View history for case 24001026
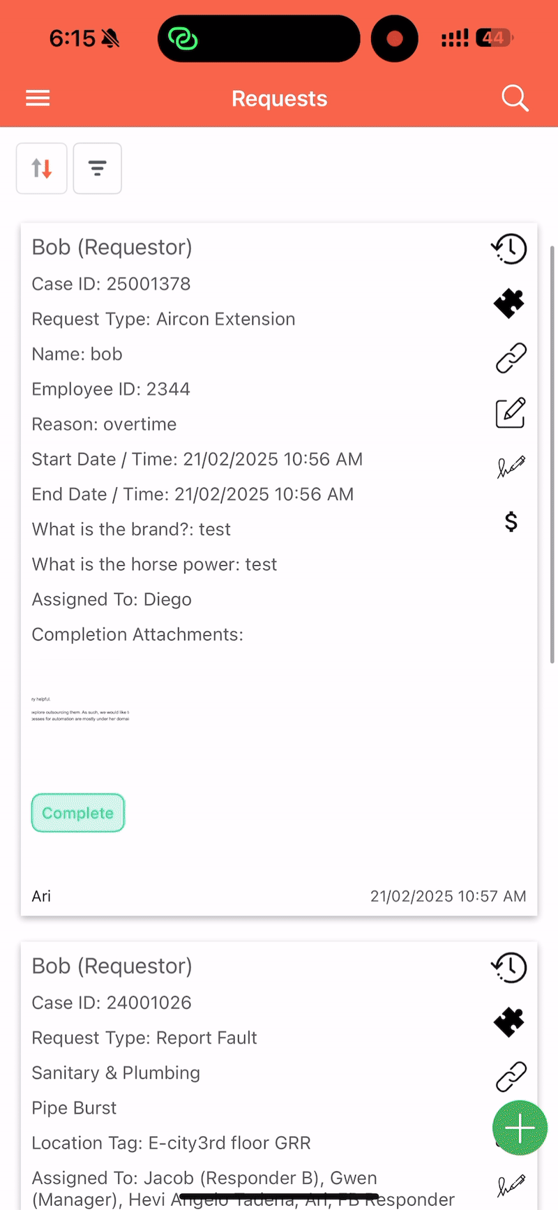Image resolution: width=558 pixels, height=1210 pixels. pos(509,967)
